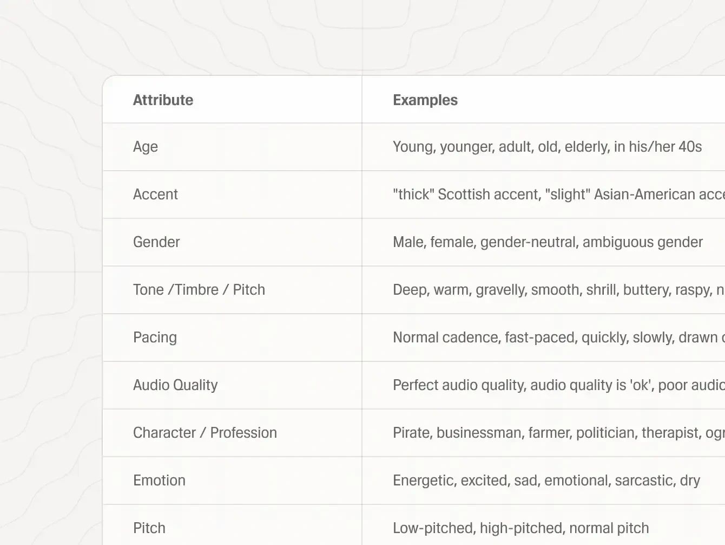Click the Low-pitched, high-pitched examples cell
Screen dimensions: 725x545
[x=520, y=528]
